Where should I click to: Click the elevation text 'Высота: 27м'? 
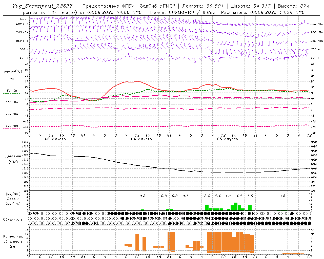coord(293,6)
